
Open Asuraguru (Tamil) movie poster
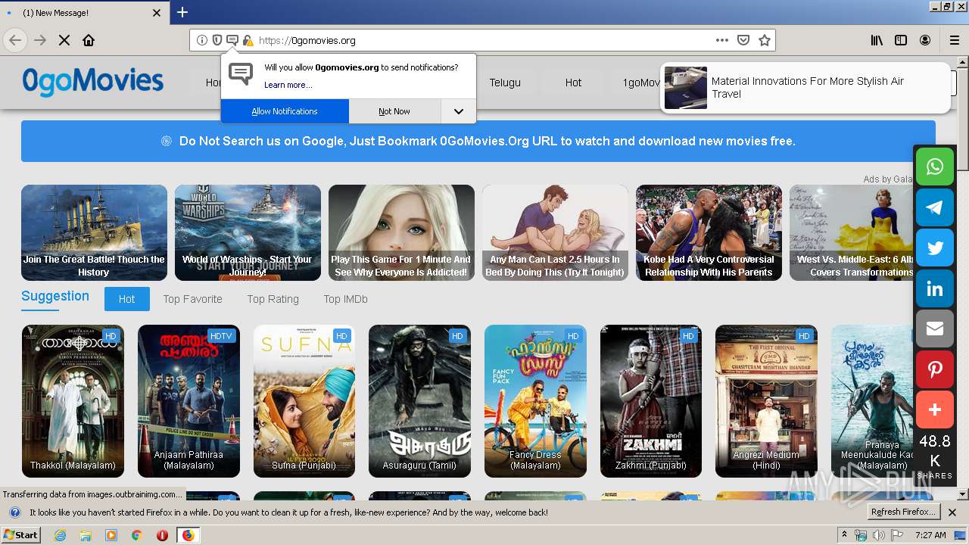pyautogui.click(x=419, y=401)
